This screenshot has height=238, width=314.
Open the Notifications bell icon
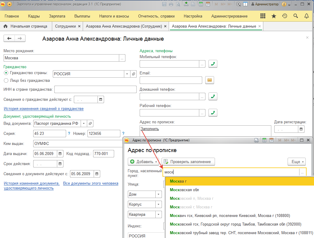point(307,16)
